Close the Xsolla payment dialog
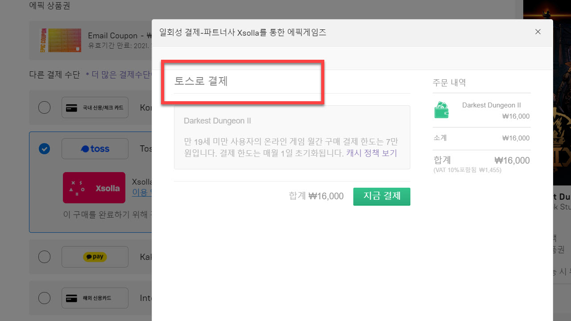 coord(538,32)
